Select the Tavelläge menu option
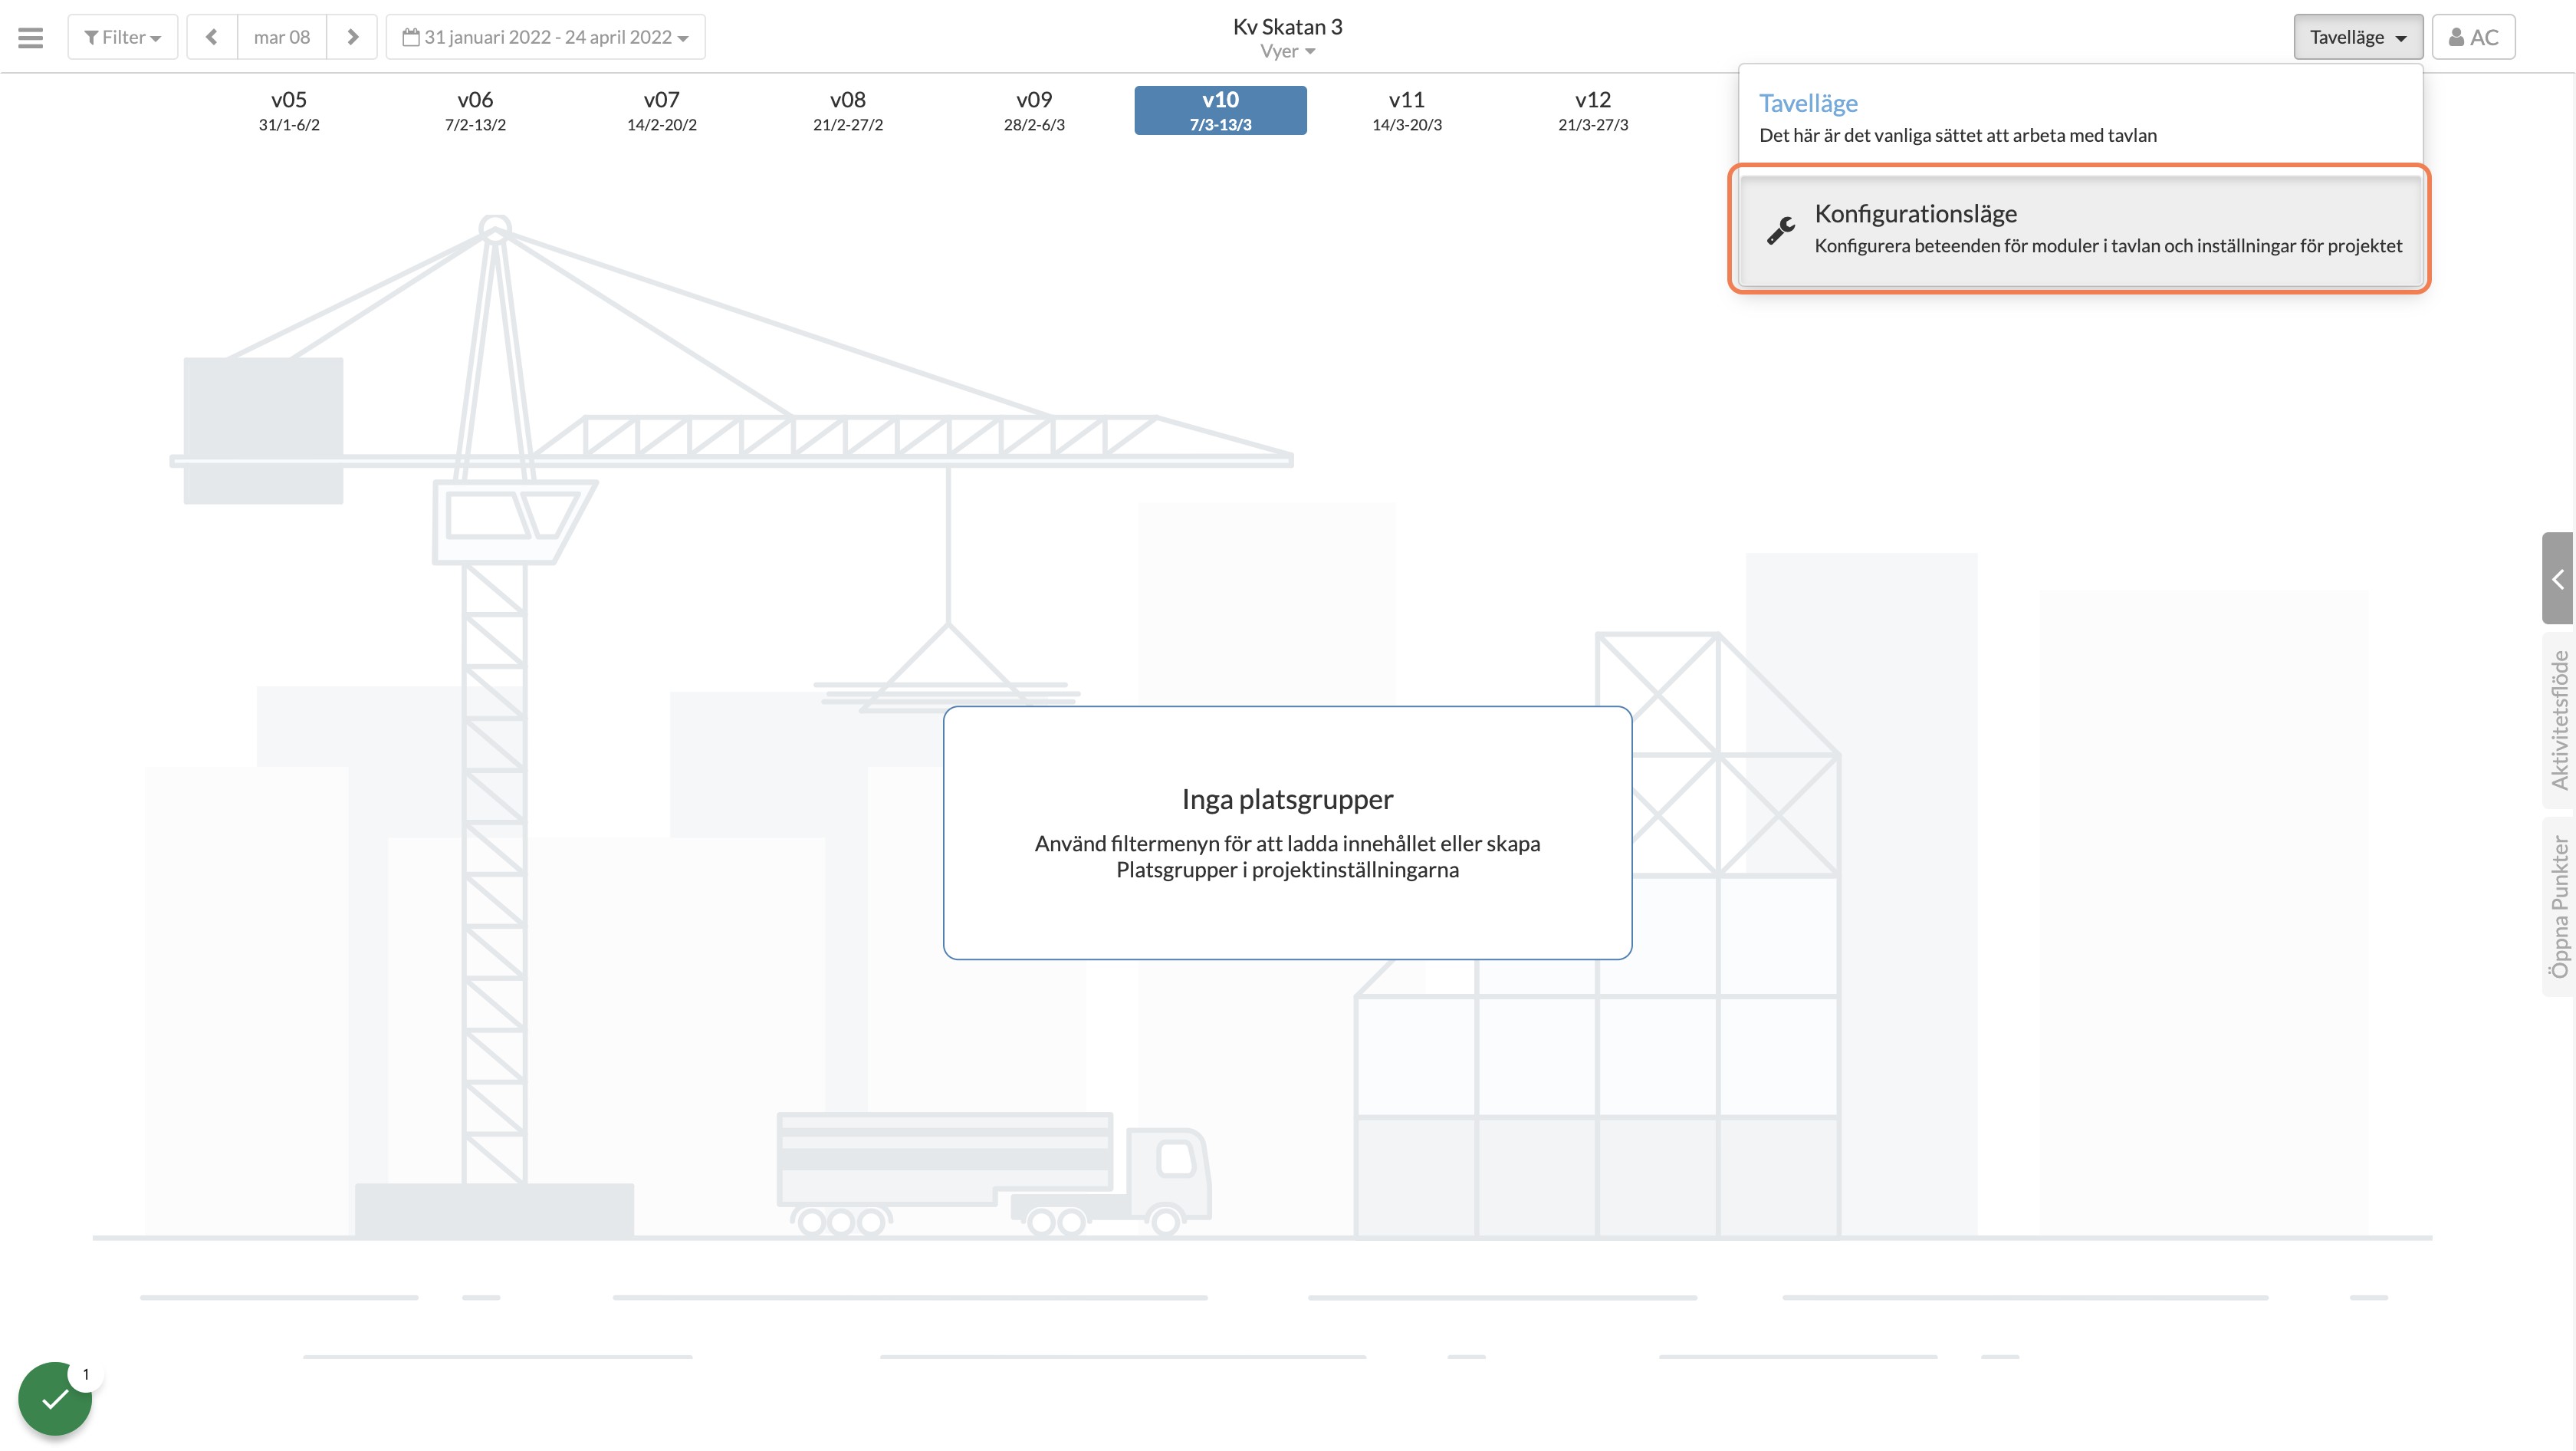The width and height of the screenshot is (2576, 1451). (x=2080, y=118)
